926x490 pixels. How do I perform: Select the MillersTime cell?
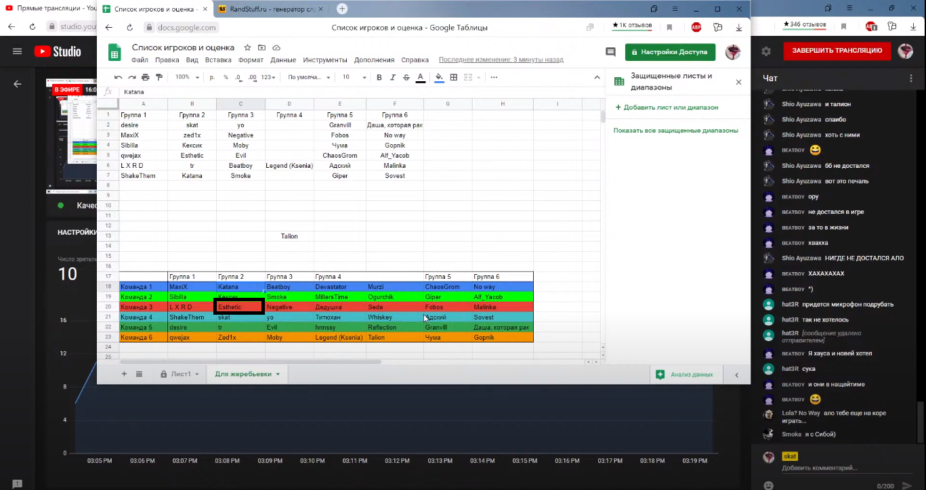[x=339, y=297]
